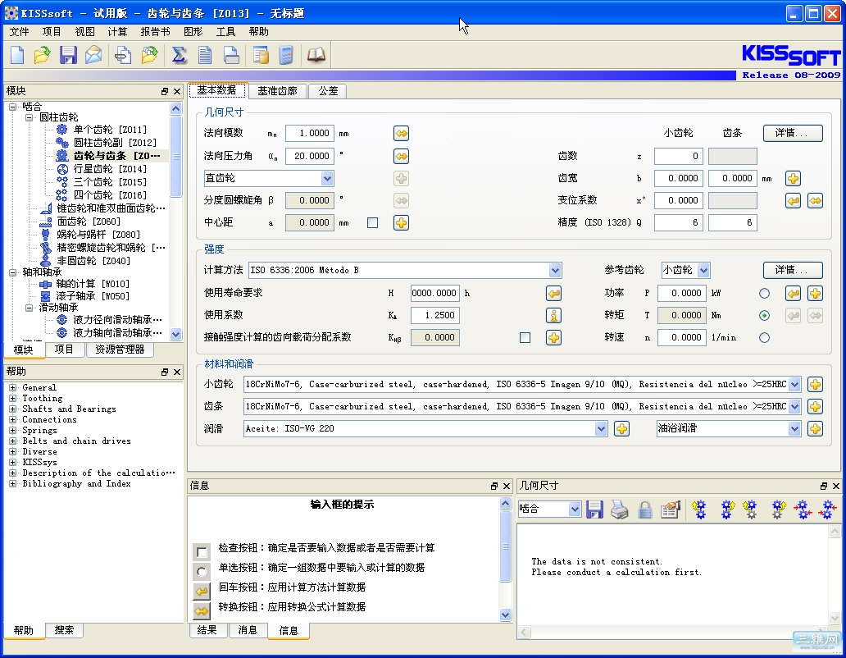
Task: Click the envelope send-mail toolbar icon
Action: pos(93,55)
